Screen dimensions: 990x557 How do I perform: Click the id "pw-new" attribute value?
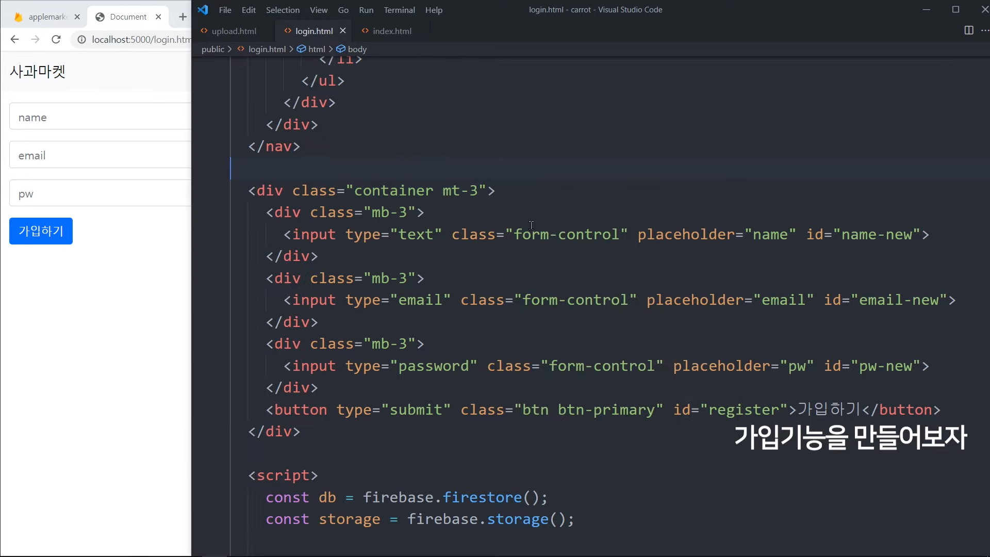click(886, 366)
